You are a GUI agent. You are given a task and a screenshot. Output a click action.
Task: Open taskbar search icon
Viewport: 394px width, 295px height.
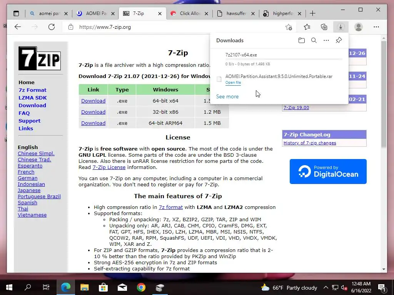(28, 287)
